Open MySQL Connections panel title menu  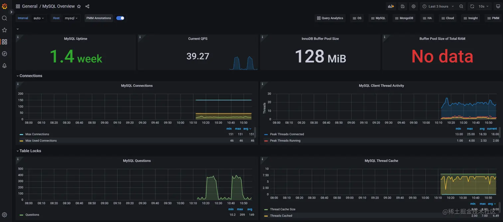click(x=137, y=86)
